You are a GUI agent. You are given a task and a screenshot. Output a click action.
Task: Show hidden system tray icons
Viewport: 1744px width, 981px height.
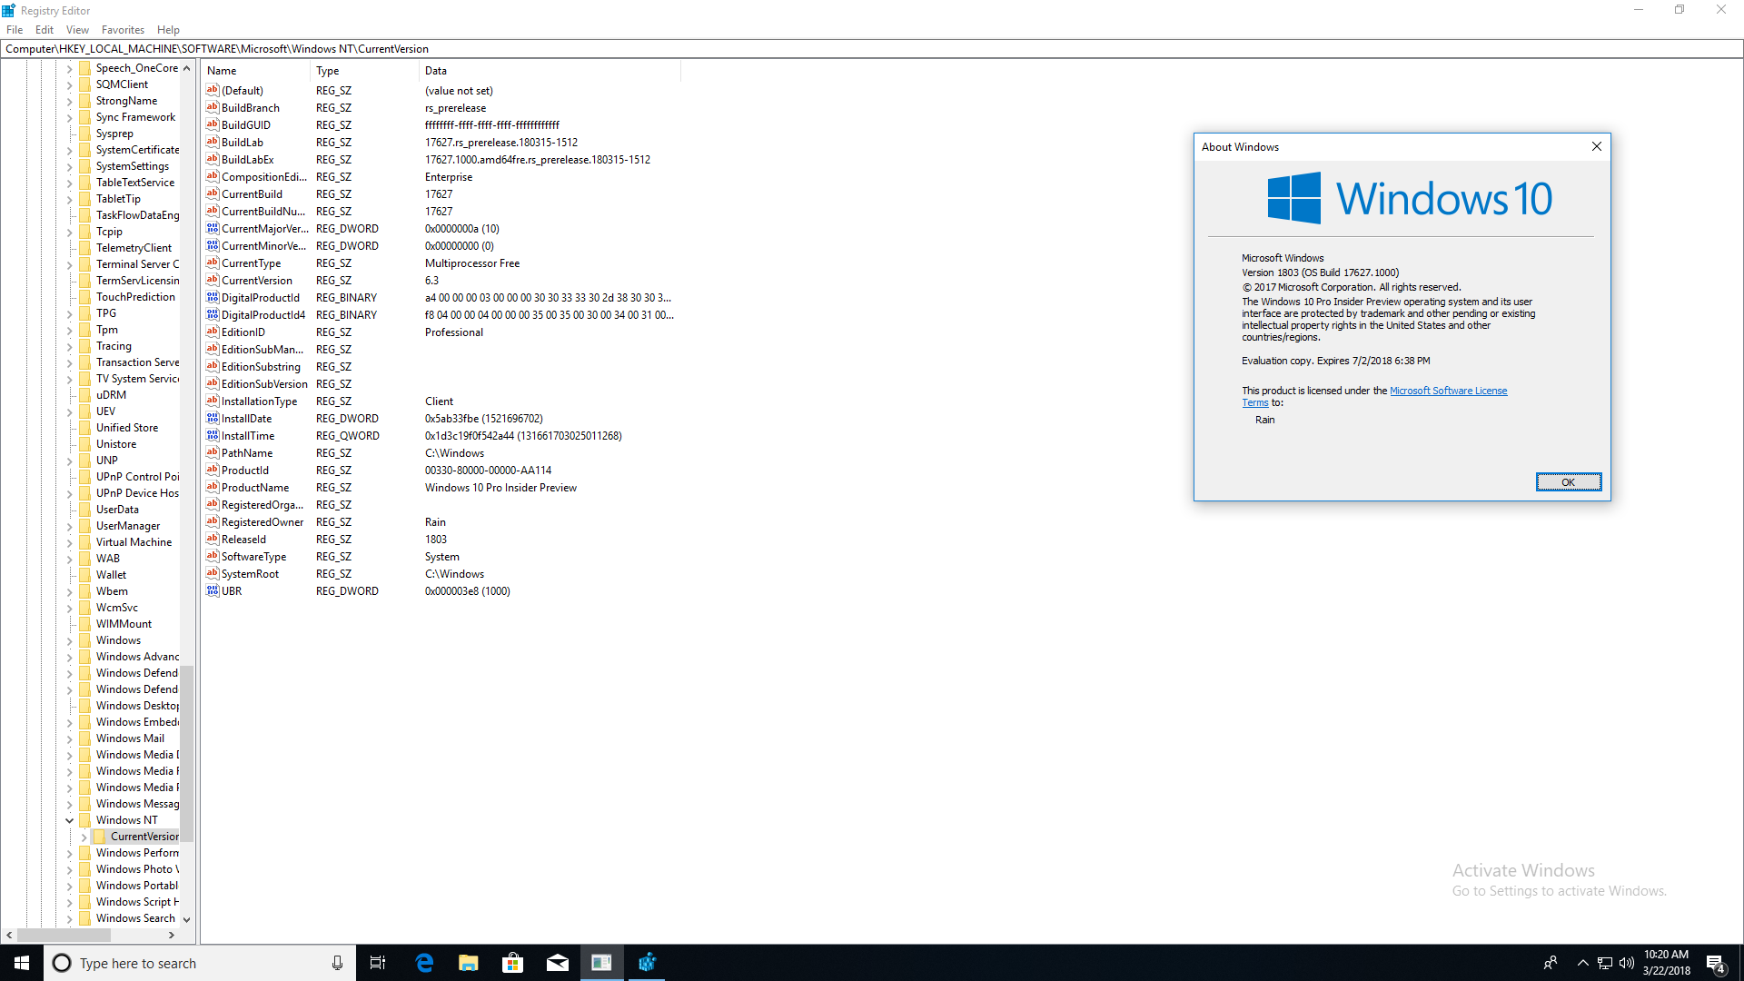pyautogui.click(x=1583, y=963)
